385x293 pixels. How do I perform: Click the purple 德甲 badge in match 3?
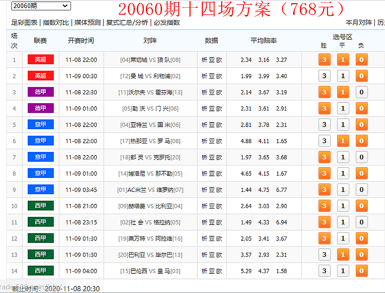pyautogui.click(x=40, y=92)
